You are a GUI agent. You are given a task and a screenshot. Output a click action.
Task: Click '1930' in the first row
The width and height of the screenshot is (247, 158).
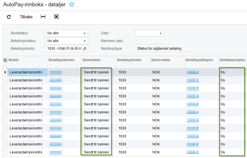coord(122,72)
